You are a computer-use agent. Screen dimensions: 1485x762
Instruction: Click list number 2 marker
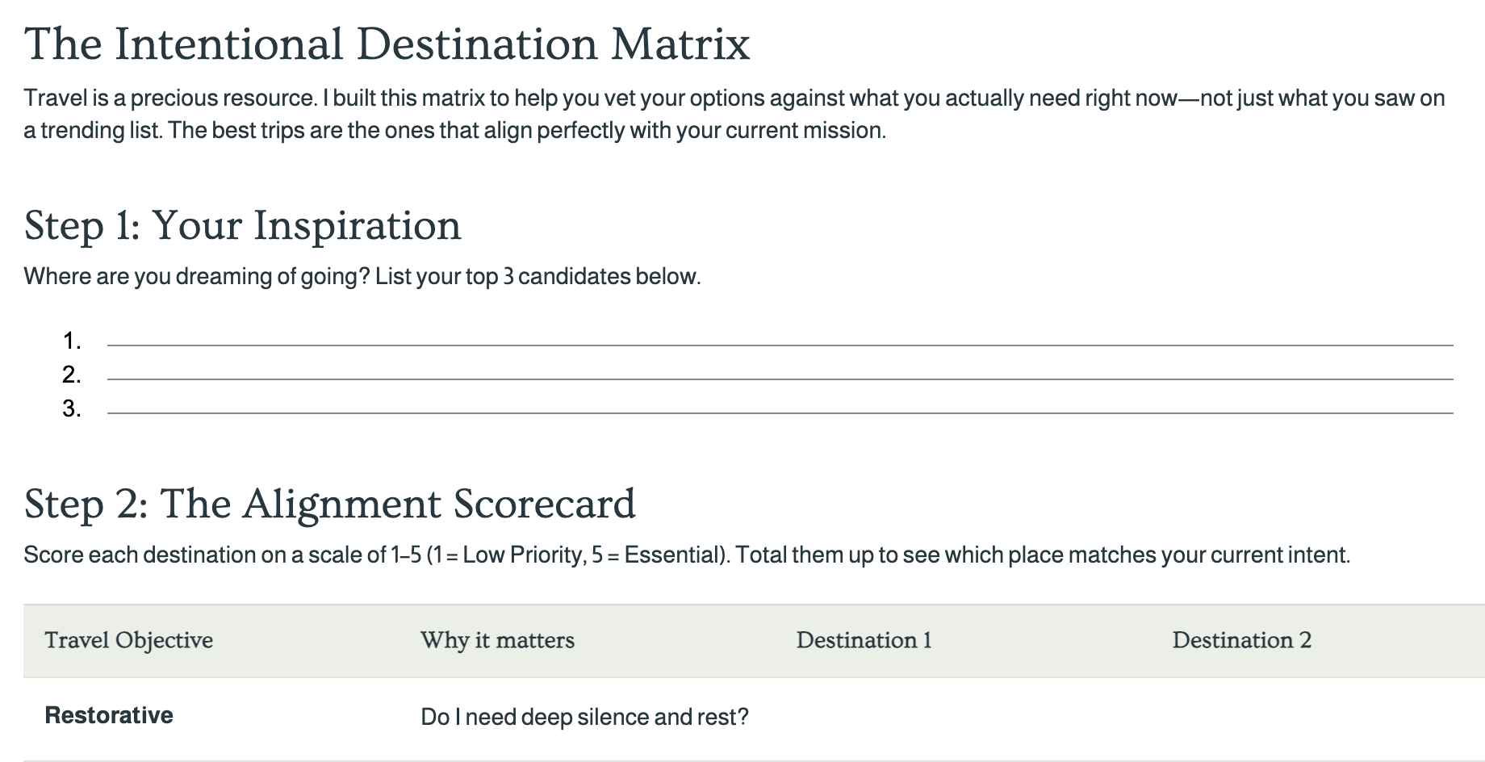[x=72, y=375]
